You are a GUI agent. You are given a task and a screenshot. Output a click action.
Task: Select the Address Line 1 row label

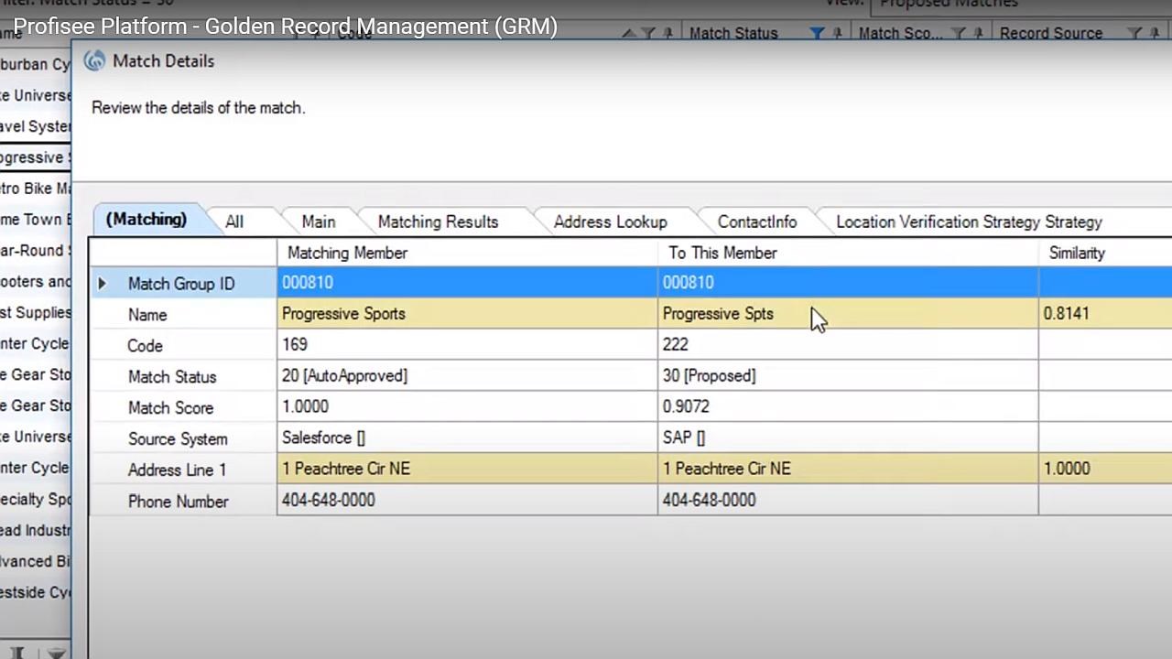[177, 470]
